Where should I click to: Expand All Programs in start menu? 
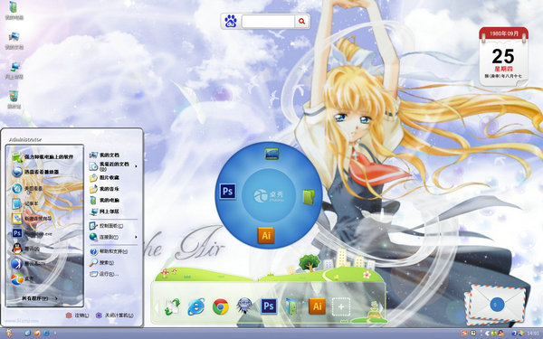point(40,298)
